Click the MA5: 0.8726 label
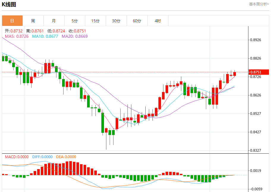Screen dimensions: 271x192 click(17, 36)
